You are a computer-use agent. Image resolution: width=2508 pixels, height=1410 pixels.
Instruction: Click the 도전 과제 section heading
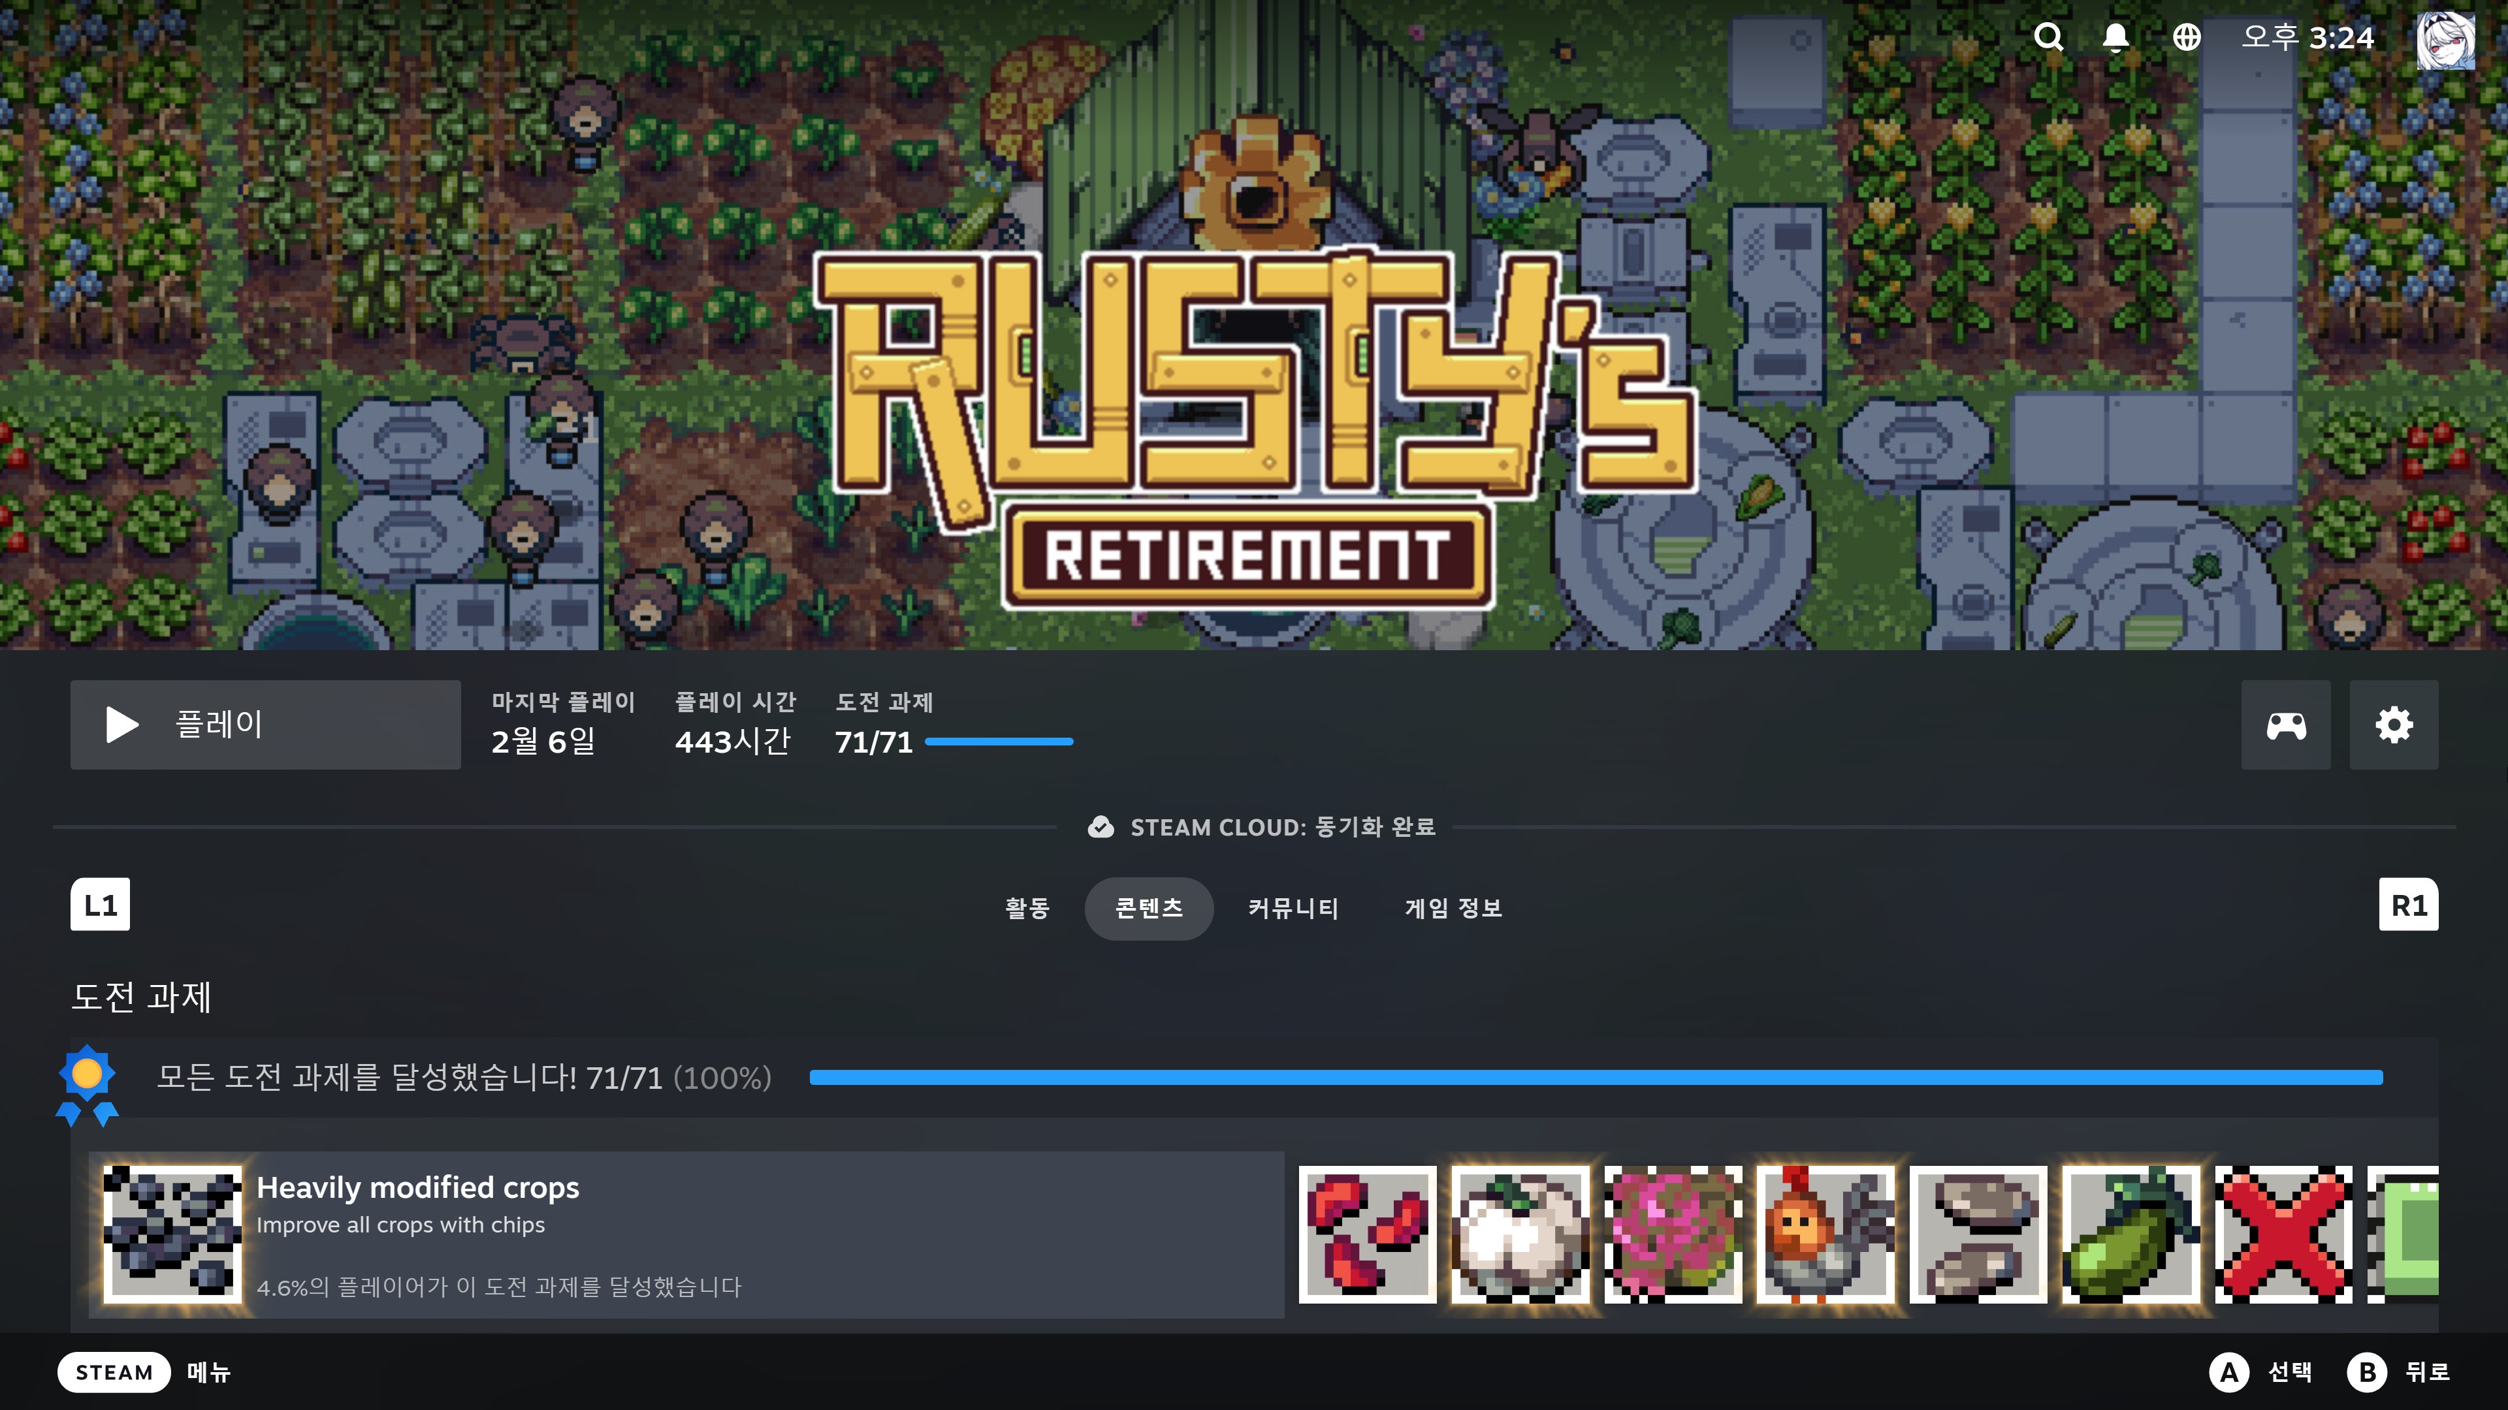coord(141,996)
